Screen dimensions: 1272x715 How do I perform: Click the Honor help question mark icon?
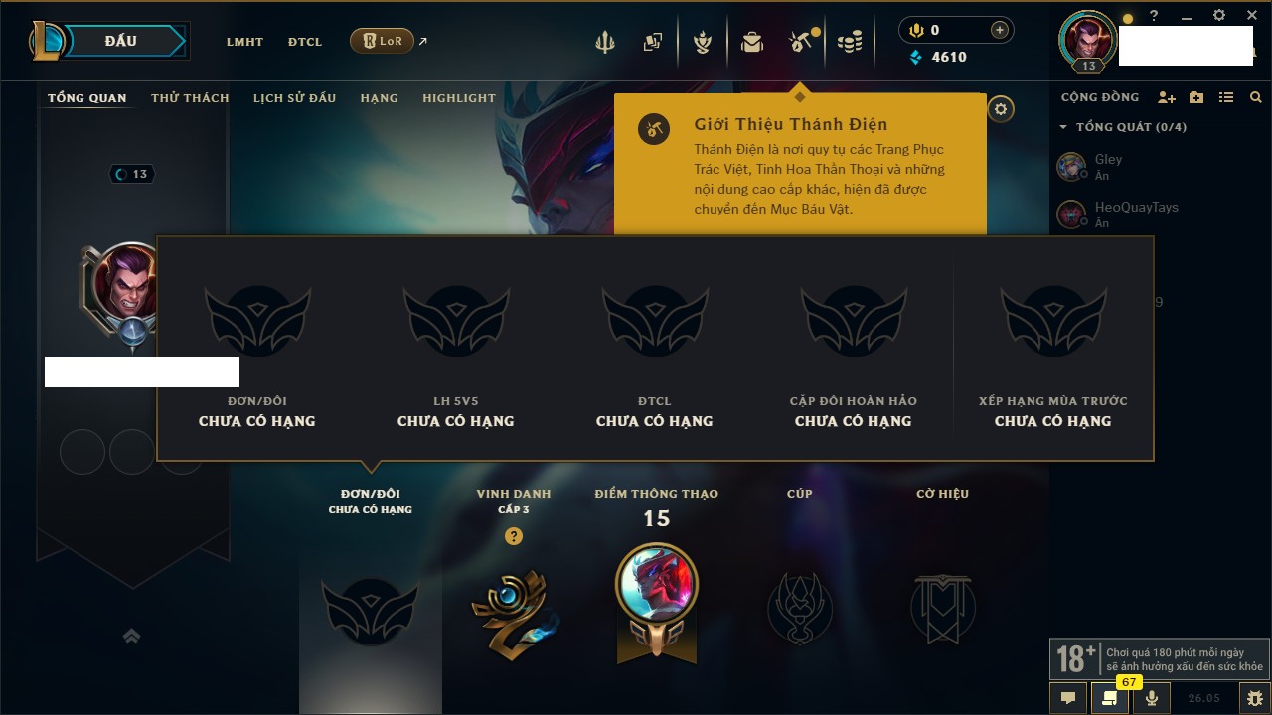click(x=513, y=536)
